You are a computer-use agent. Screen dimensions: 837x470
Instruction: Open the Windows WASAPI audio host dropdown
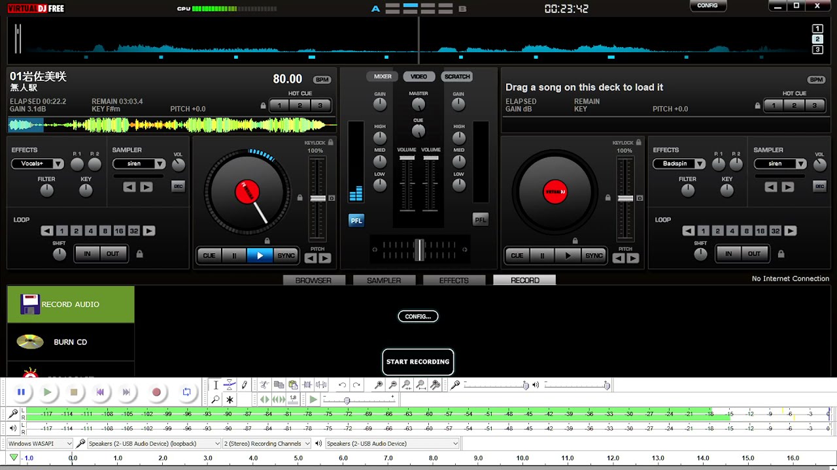coord(41,444)
